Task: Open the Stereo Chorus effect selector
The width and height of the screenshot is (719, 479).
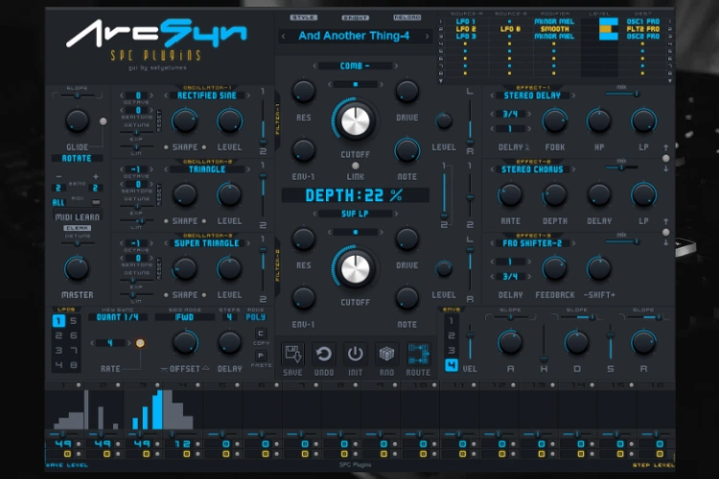Action: click(532, 170)
